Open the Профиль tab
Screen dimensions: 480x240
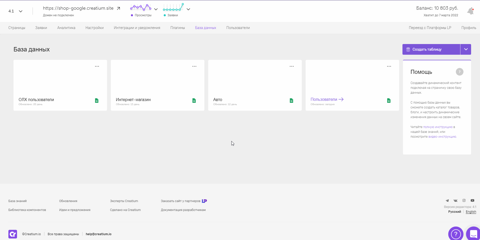pyautogui.click(x=469, y=28)
